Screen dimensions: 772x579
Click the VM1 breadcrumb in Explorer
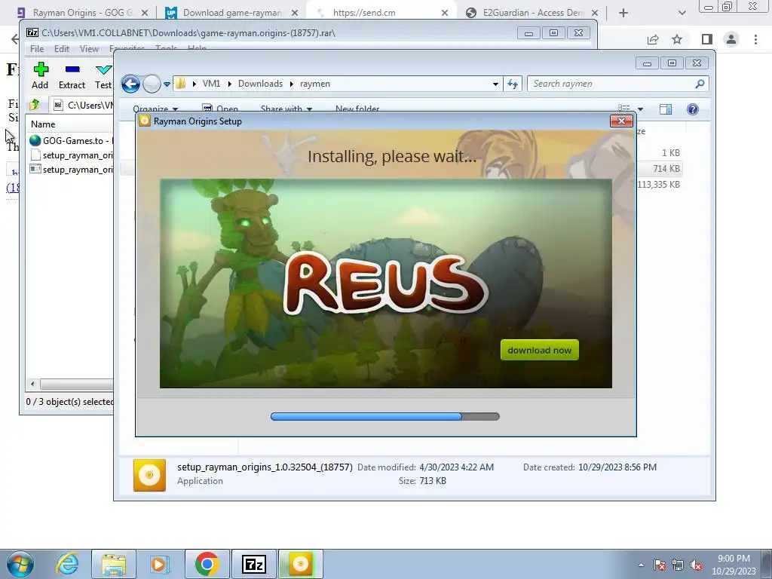coord(211,84)
